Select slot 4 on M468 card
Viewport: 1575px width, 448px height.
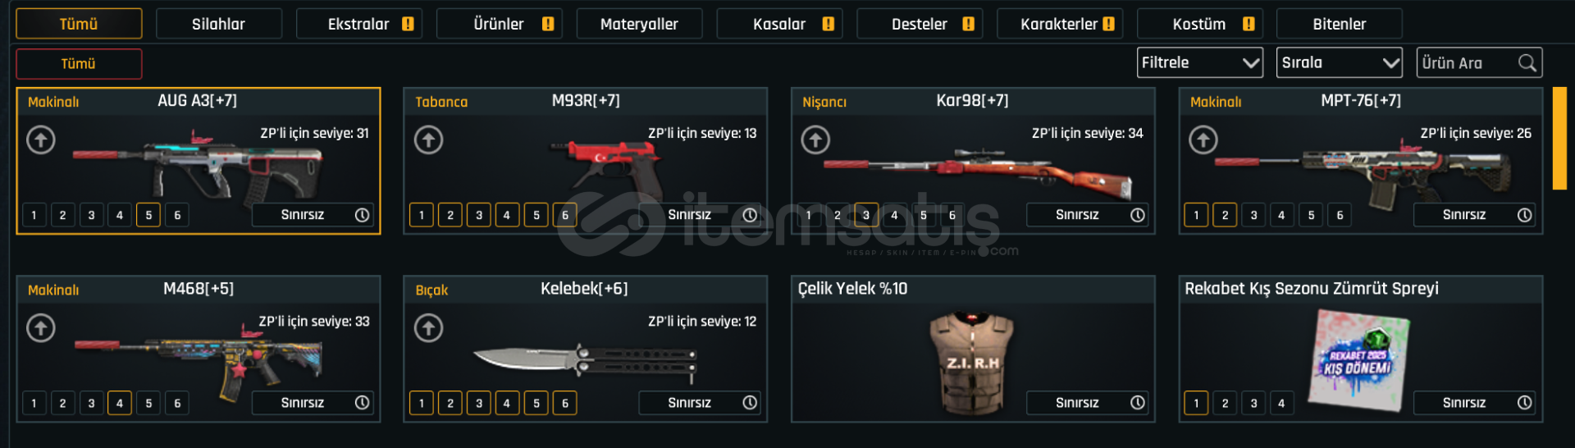(x=120, y=403)
